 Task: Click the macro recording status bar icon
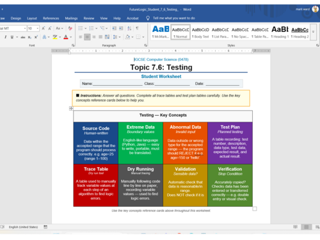pos(45,227)
